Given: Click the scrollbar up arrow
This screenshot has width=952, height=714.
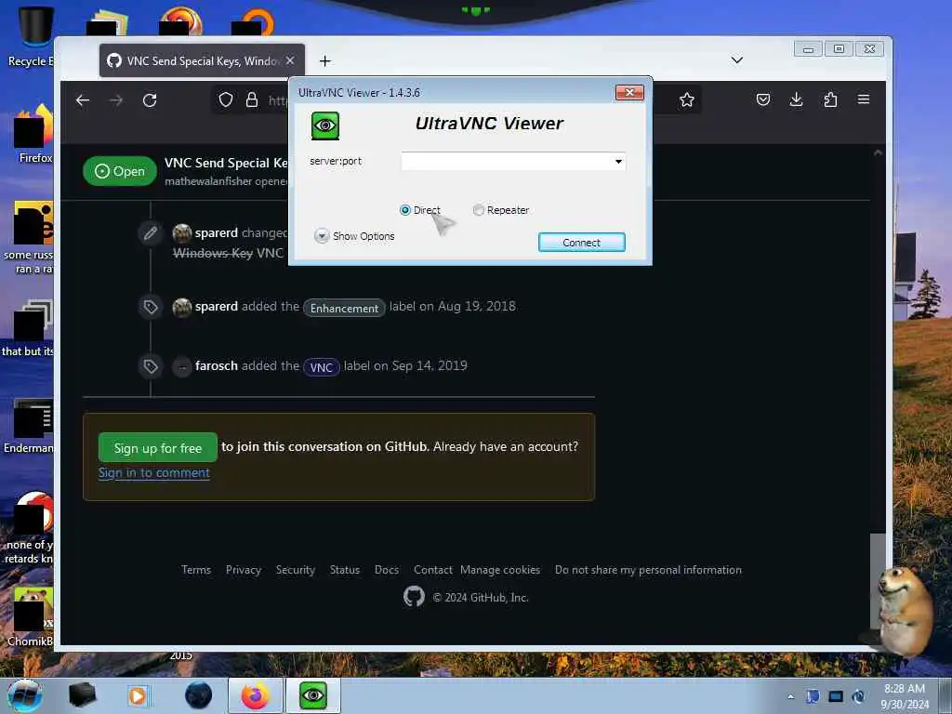Looking at the screenshot, I should 878,153.
